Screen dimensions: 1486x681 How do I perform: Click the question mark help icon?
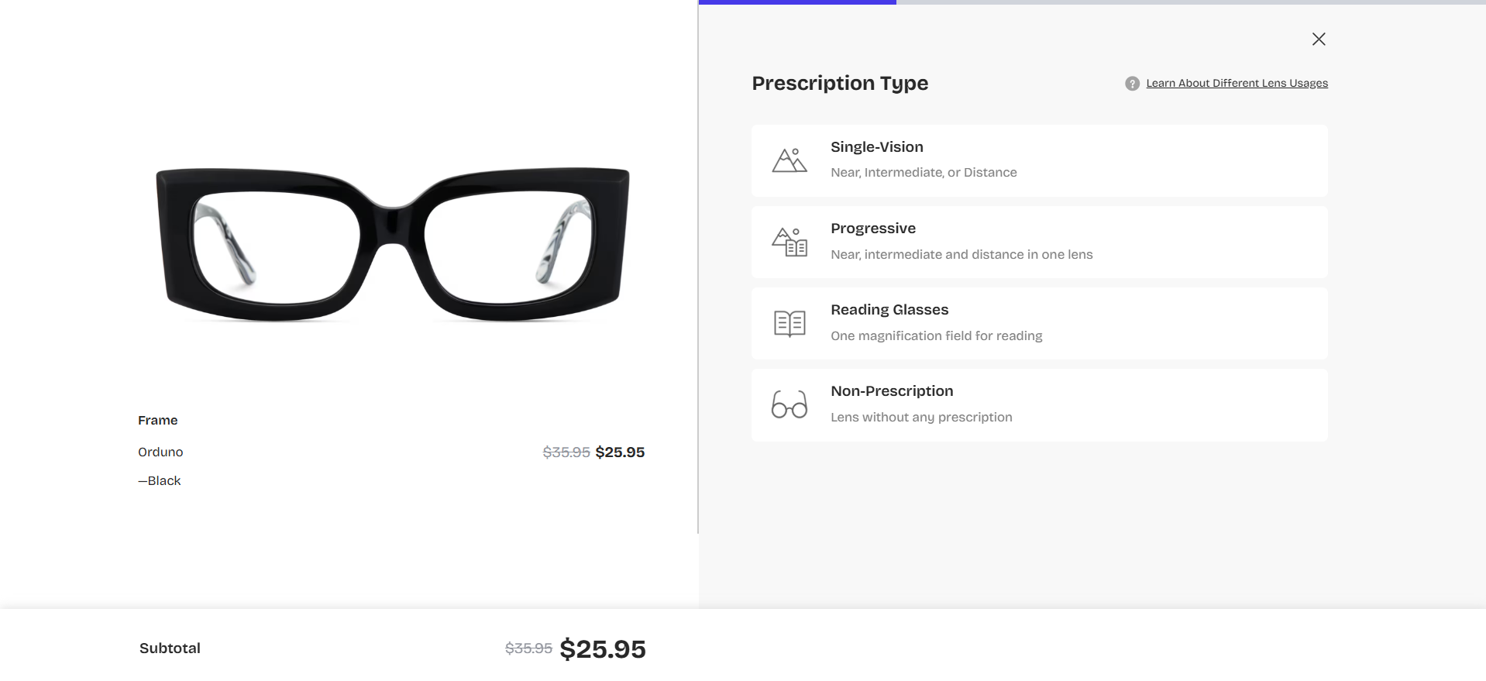pos(1132,84)
